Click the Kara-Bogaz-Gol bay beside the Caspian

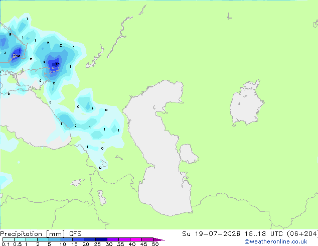188,154
